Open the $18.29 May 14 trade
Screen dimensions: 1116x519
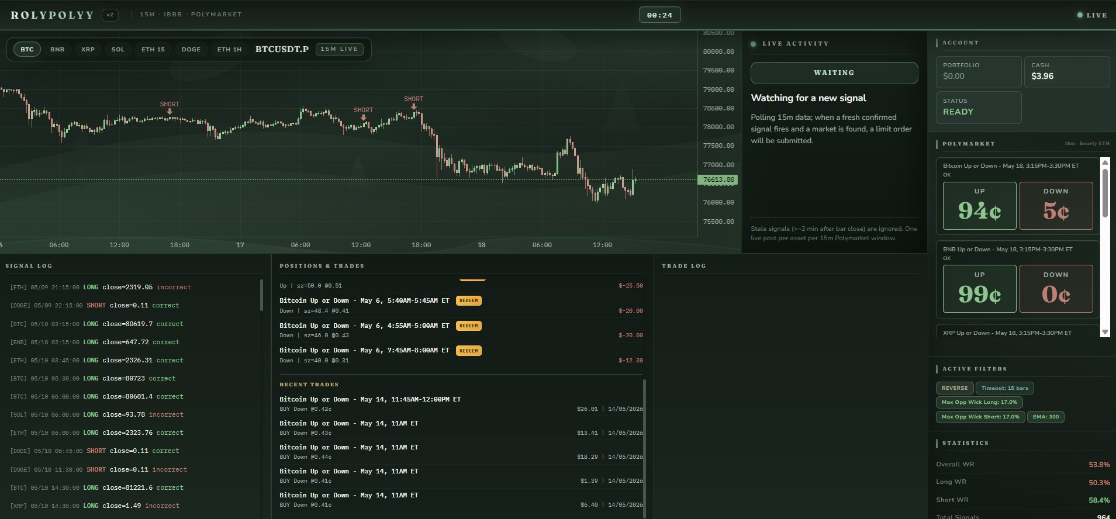[461, 452]
